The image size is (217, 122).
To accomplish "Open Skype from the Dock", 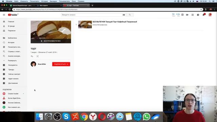I will [x=66, y=117].
